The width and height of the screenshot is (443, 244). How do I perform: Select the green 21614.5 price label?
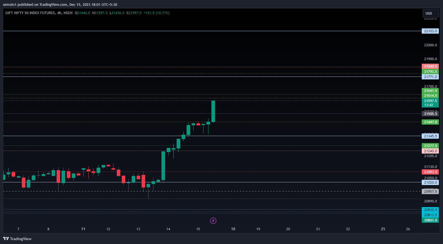coord(430,96)
